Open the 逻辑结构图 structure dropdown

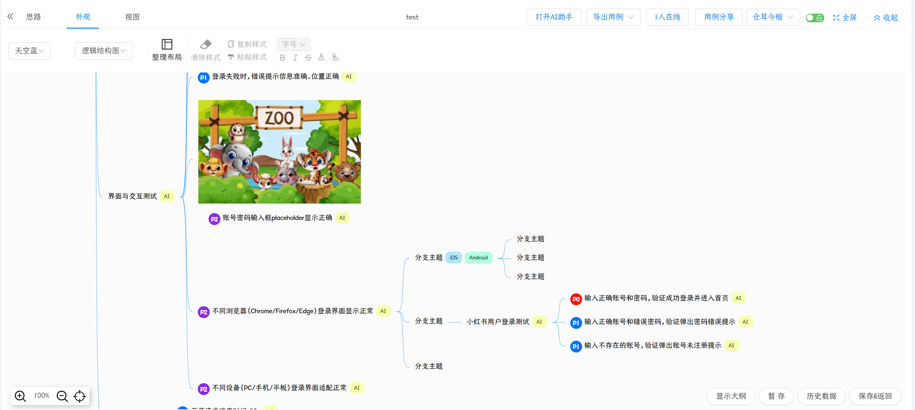104,51
